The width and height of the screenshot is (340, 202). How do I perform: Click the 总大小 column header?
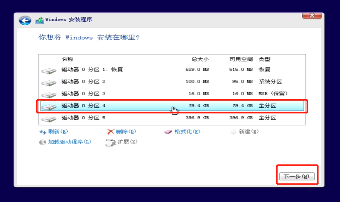pos(200,59)
